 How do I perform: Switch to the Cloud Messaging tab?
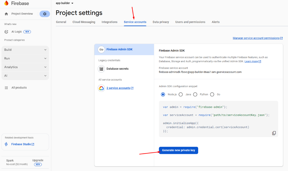84,22
